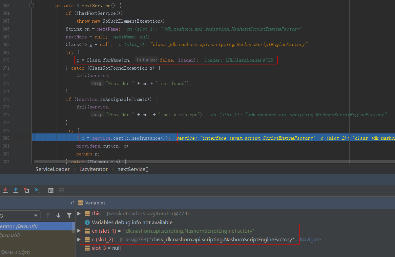Click nextService() in the breadcrumb bar

pyautogui.click(x=133, y=169)
